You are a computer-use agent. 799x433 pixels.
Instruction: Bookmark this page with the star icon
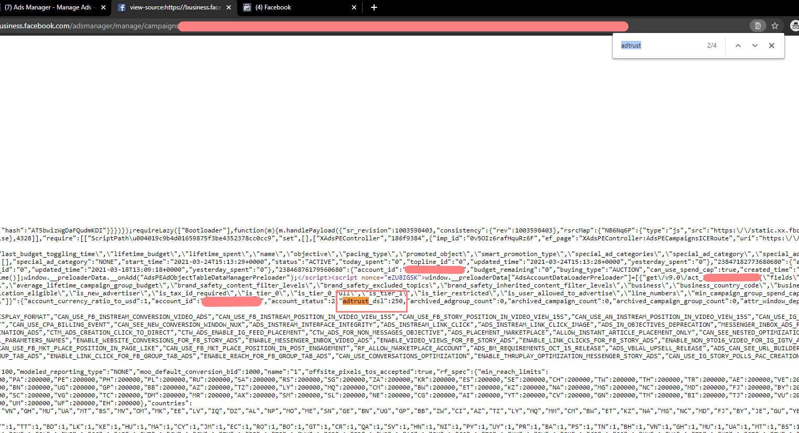(x=775, y=26)
